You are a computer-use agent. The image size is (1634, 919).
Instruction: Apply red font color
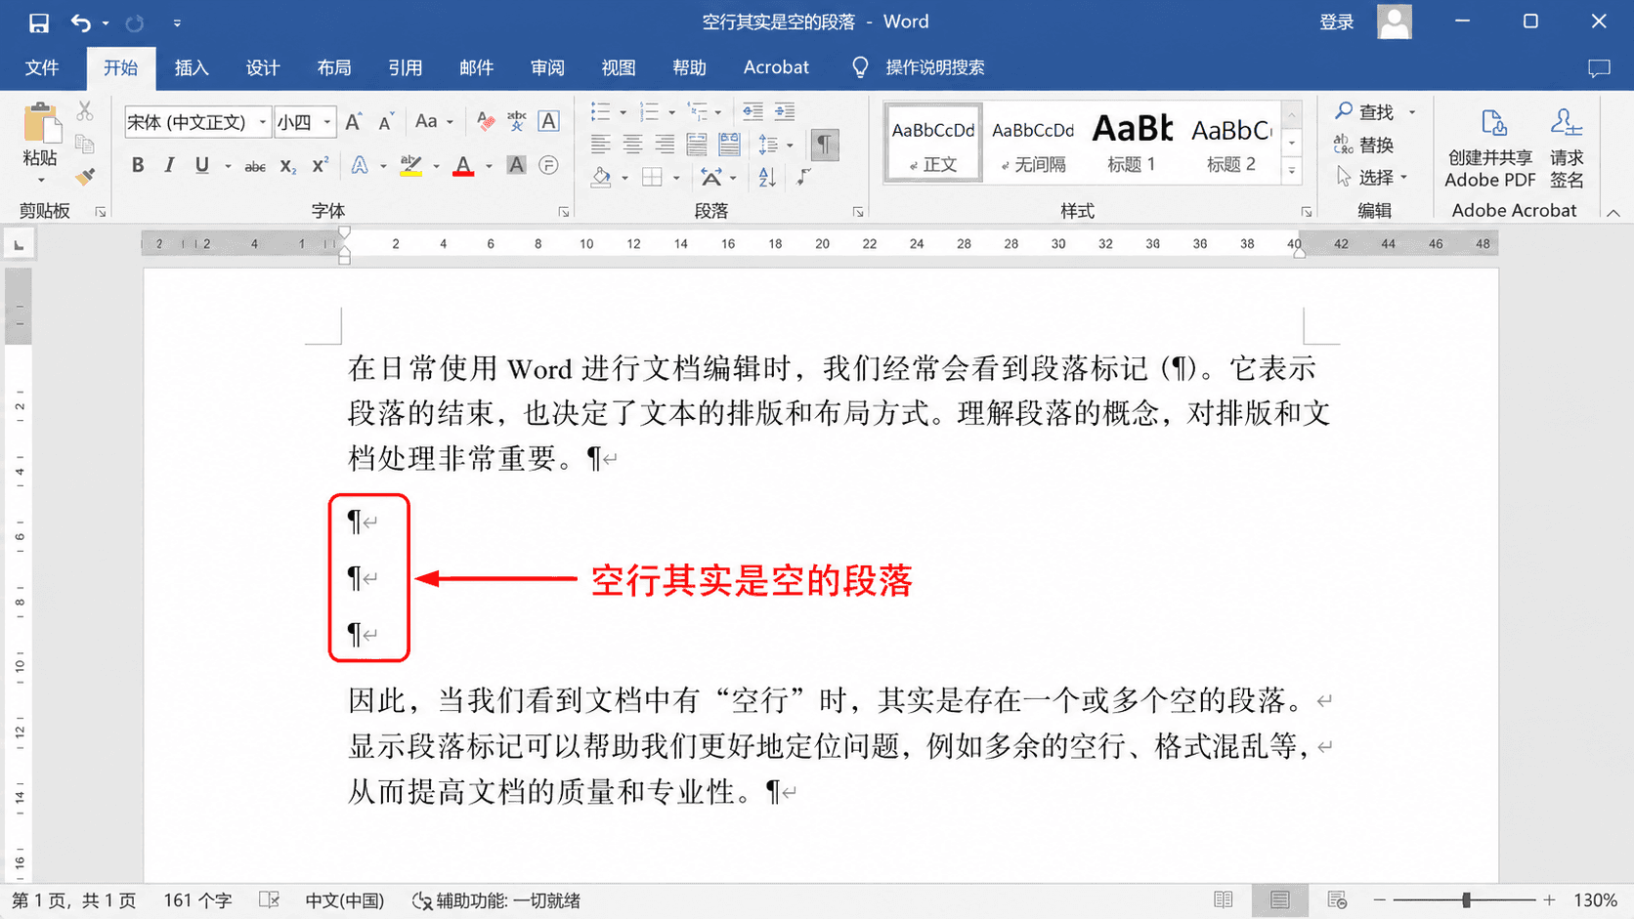coord(463,166)
